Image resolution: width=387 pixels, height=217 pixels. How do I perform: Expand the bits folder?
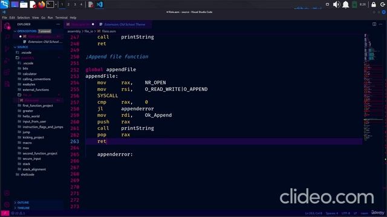click(25, 68)
